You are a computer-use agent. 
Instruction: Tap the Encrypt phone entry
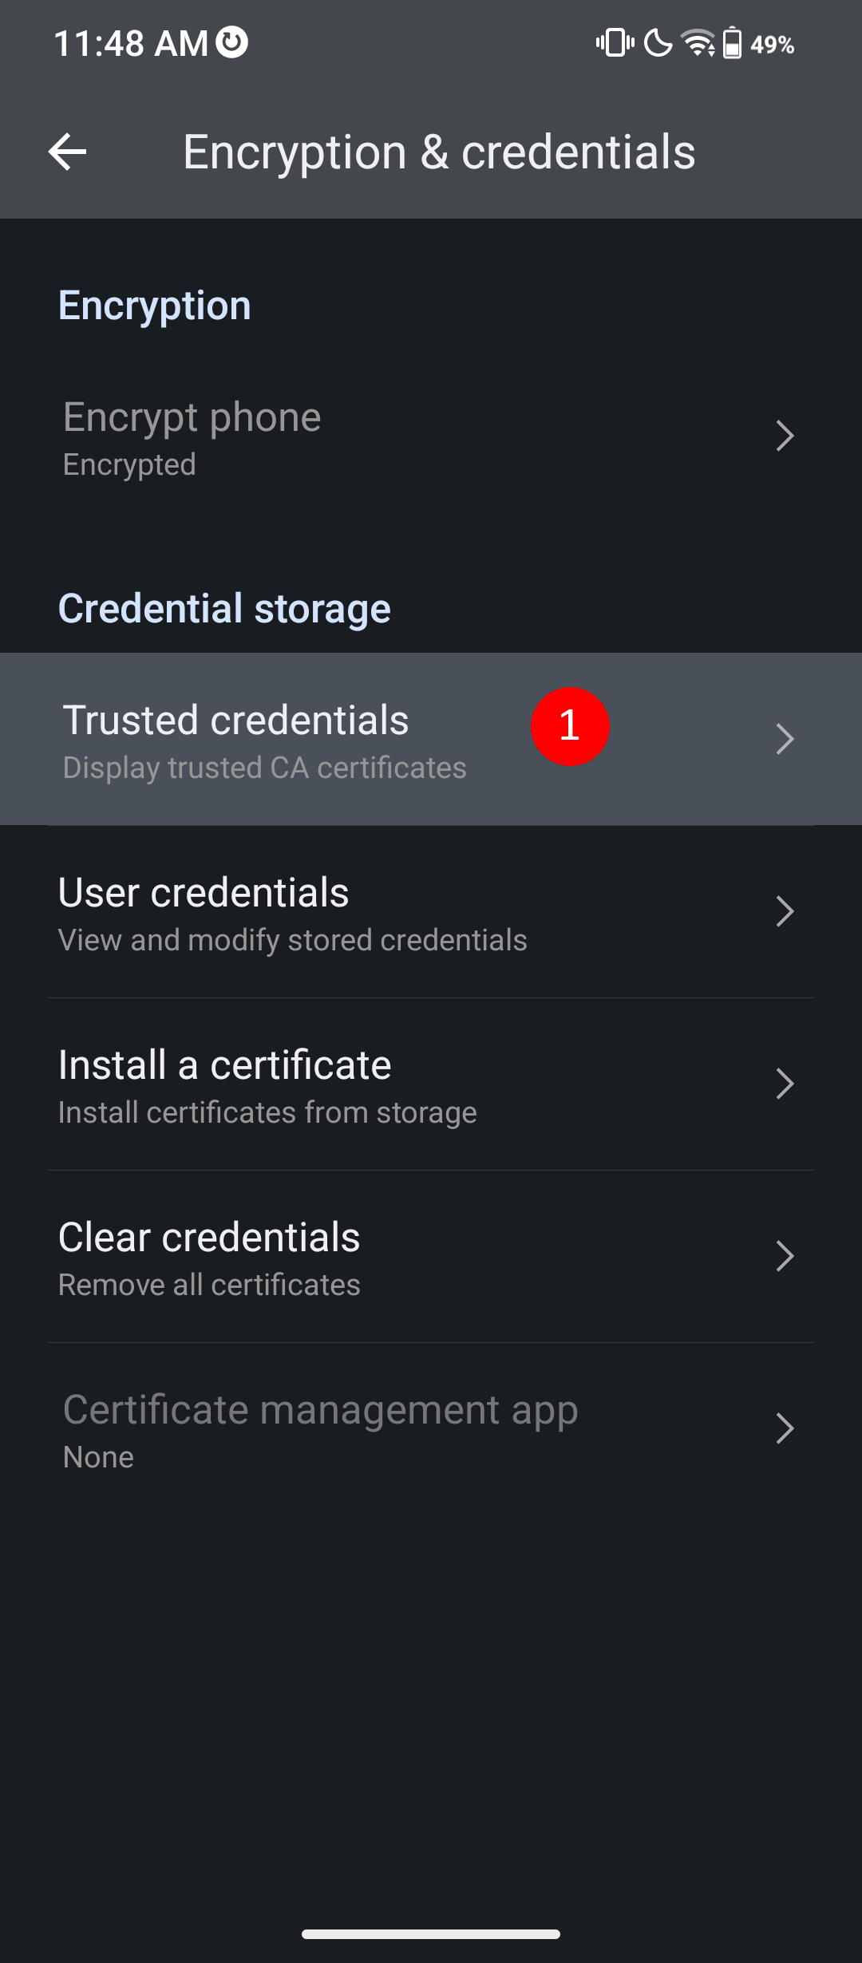431,436
